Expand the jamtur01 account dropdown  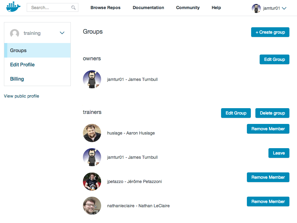click(x=284, y=8)
